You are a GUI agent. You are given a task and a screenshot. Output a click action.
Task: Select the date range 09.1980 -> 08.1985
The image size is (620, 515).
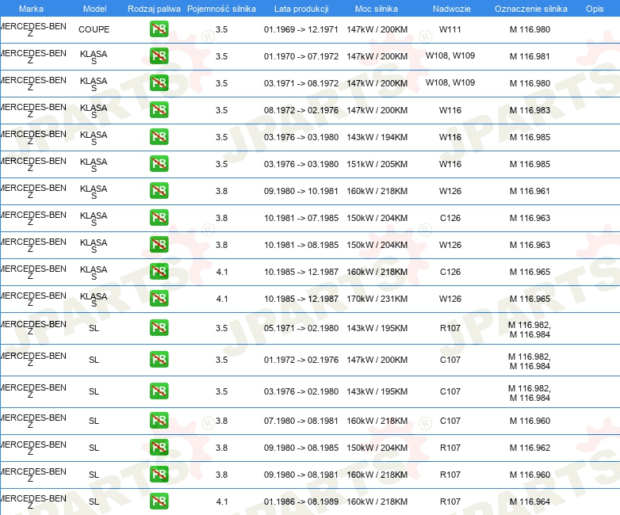(x=301, y=448)
